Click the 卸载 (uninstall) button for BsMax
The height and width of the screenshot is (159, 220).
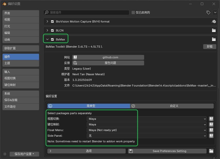[x=210, y=46]
